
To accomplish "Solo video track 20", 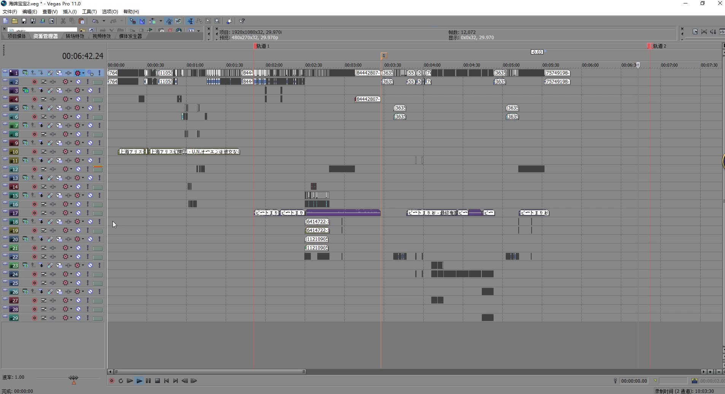I will [x=100, y=239].
